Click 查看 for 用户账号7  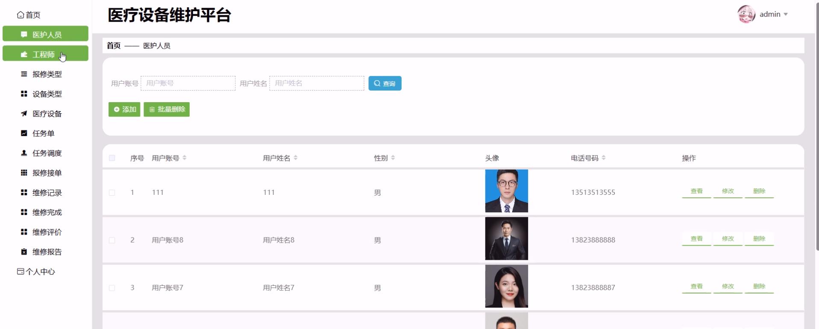coord(696,287)
